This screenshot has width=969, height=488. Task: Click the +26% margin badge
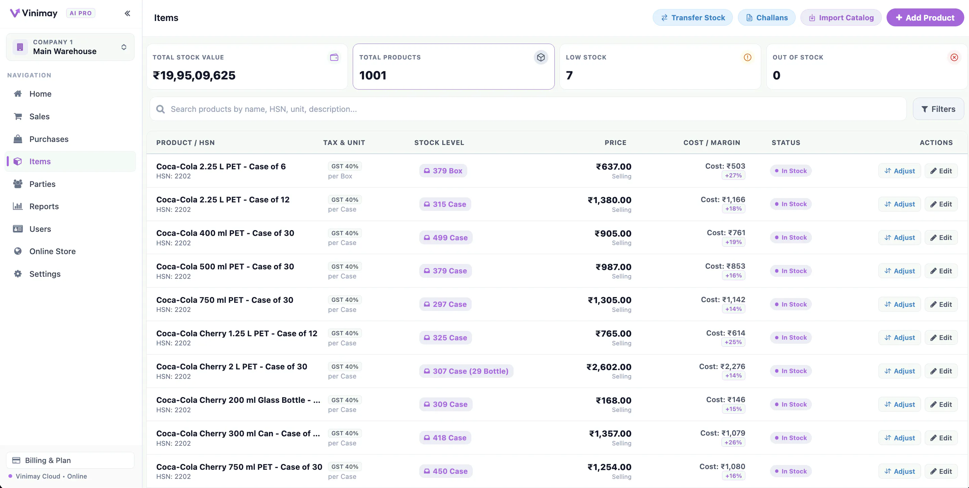(x=733, y=442)
